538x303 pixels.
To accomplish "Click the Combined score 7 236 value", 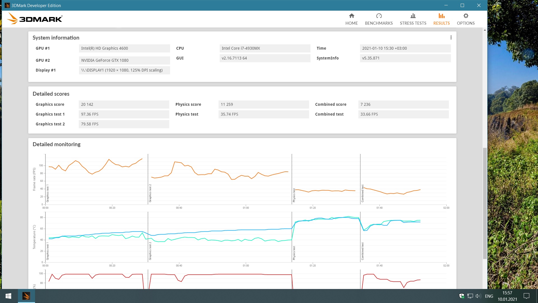I will click(x=403, y=104).
